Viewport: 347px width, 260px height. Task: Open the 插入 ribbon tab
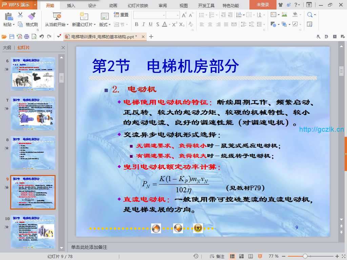pos(71,5)
